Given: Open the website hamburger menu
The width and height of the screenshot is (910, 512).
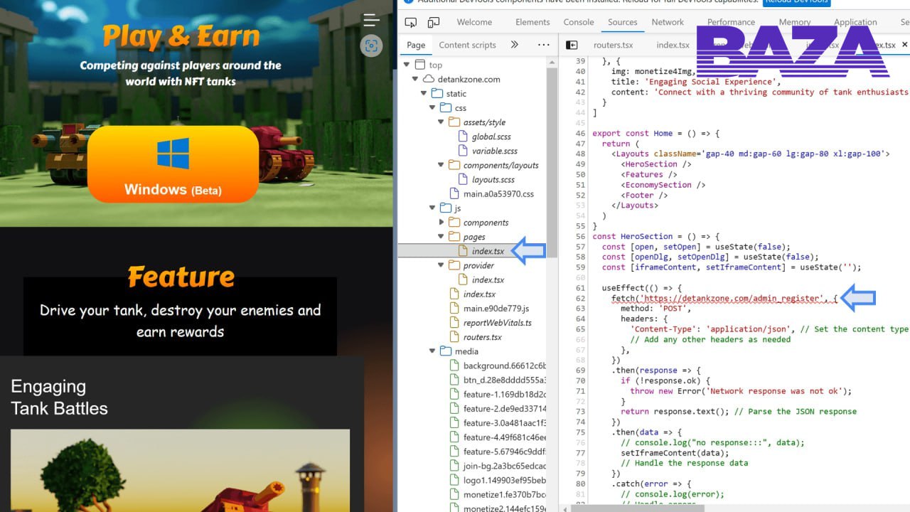Looking at the screenshot, I should point(371,20).
